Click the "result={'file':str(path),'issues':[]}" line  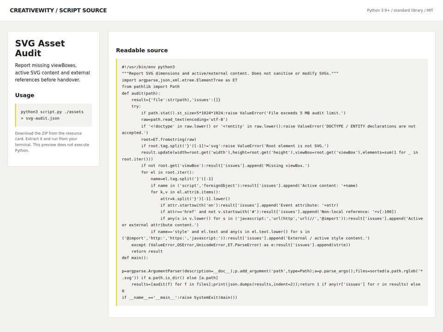tap(176, 100)
